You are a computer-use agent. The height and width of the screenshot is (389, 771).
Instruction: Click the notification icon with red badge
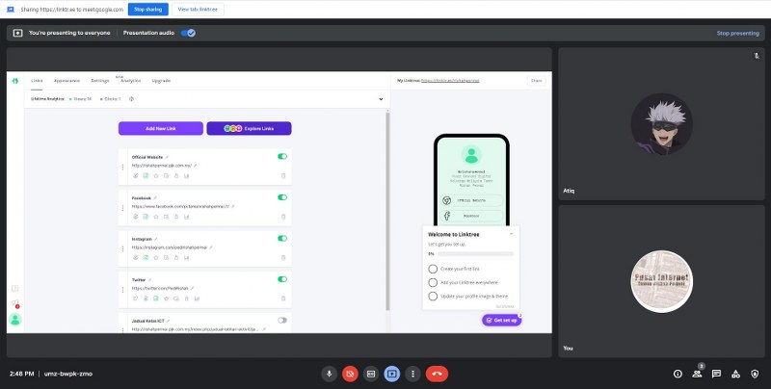tap(15, 303)
